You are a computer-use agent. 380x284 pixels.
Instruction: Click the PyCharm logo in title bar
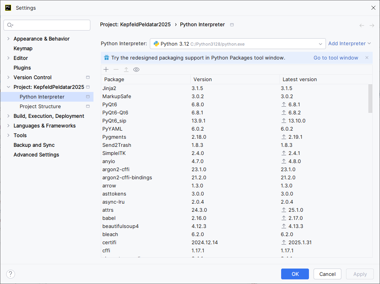pyautogui.click(x=8, y=8)
